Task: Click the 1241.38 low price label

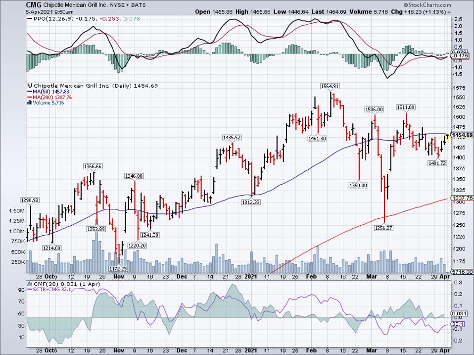Action: [150, 235]
